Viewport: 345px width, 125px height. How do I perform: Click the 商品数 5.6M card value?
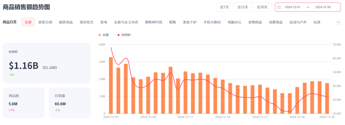click(x=13, y=104)
